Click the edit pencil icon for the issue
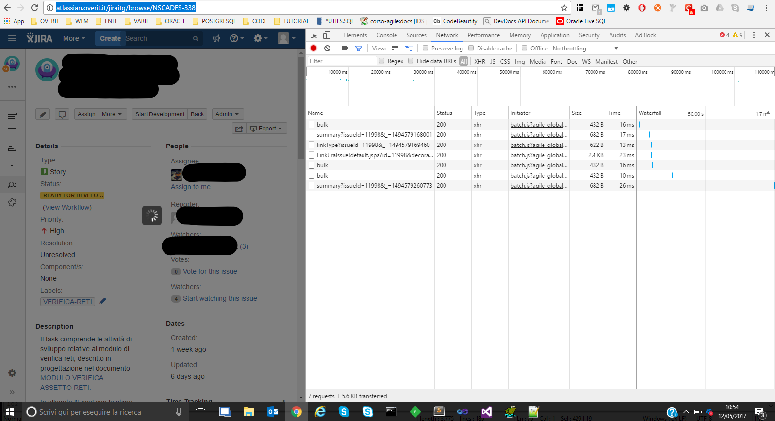 point(43,114)
